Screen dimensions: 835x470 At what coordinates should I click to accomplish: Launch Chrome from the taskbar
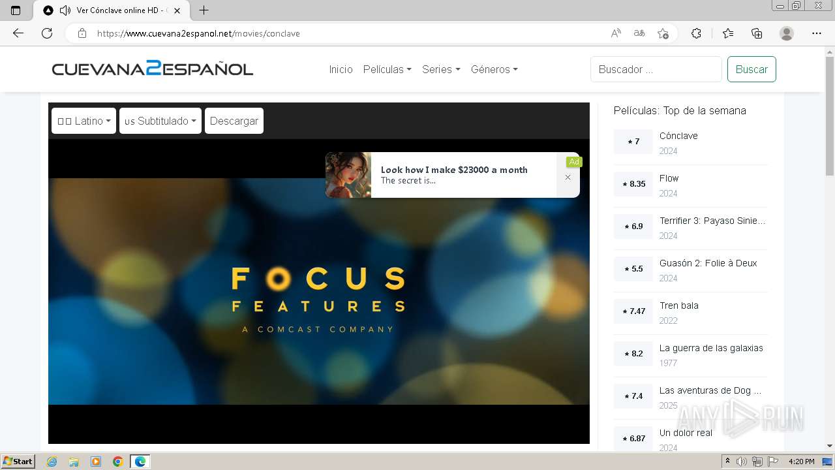tap(118, 462)
